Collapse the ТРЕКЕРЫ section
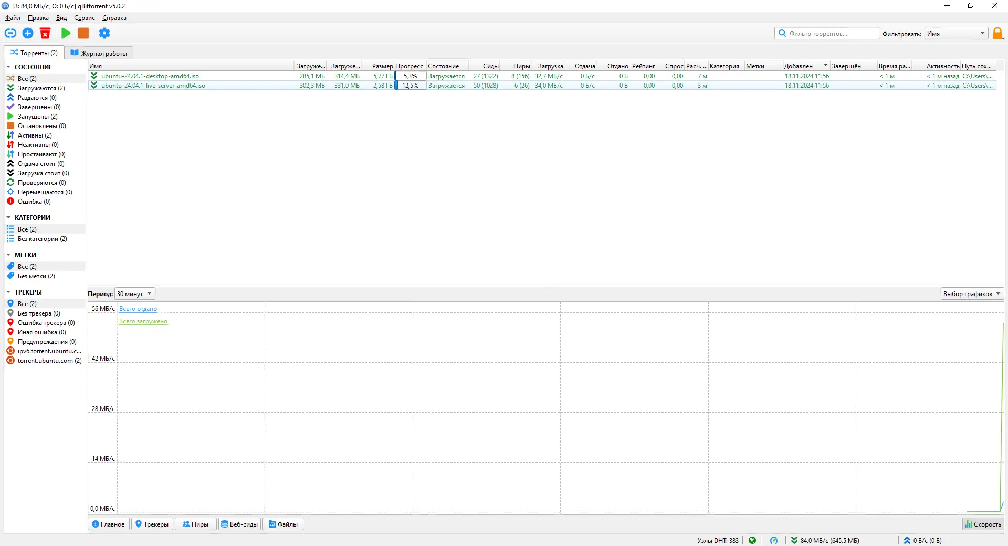The width and height of the screenshot is (1008, 546). point(8,292)
